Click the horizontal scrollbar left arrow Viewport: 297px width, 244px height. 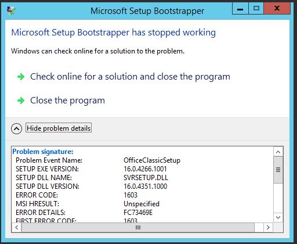[17, 227]
